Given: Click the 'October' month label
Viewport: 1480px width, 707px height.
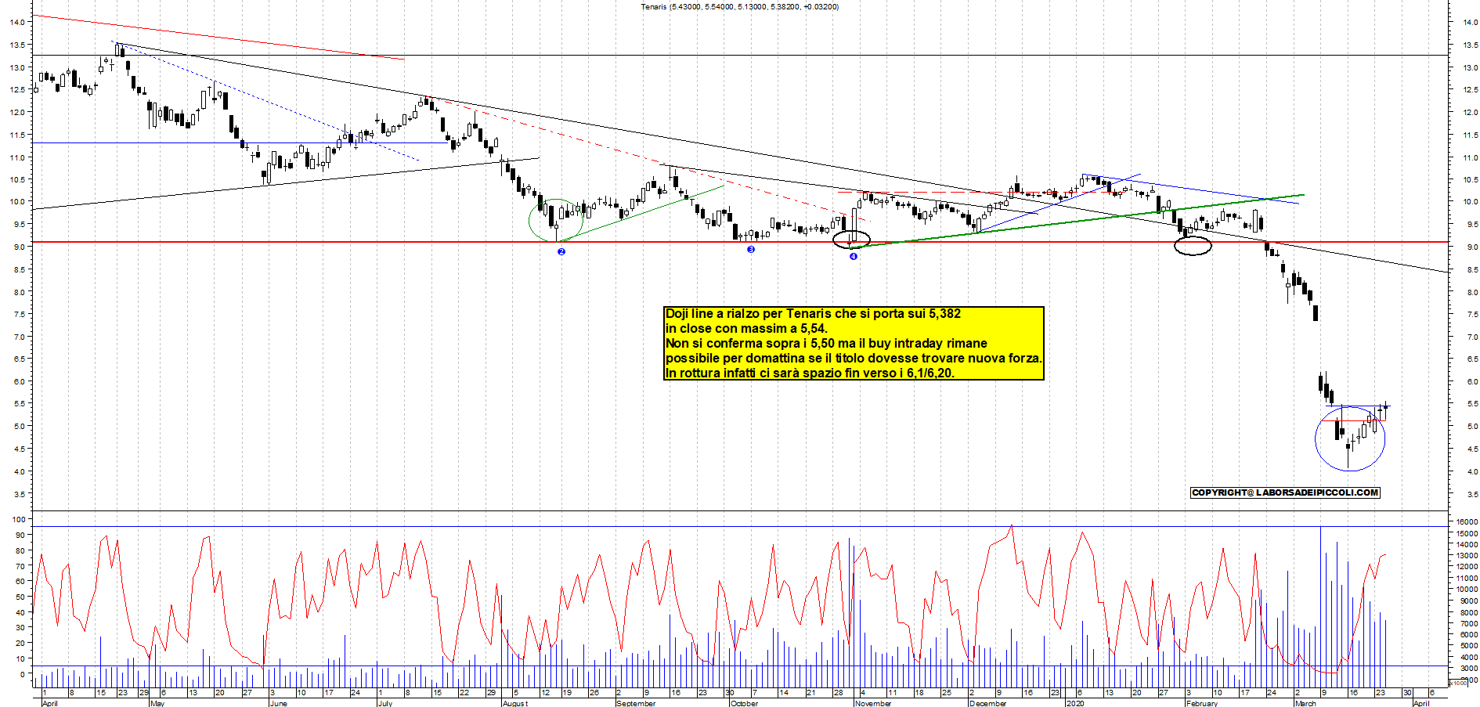Looking at the screenshot, I should pos(744,703).
